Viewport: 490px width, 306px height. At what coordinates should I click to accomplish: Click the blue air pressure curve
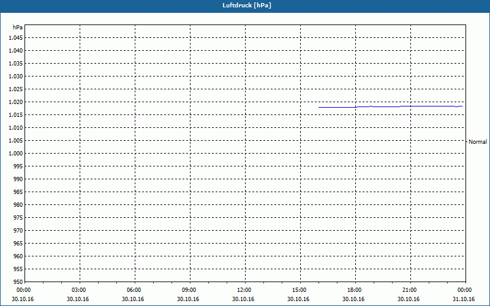pos(390,106)
